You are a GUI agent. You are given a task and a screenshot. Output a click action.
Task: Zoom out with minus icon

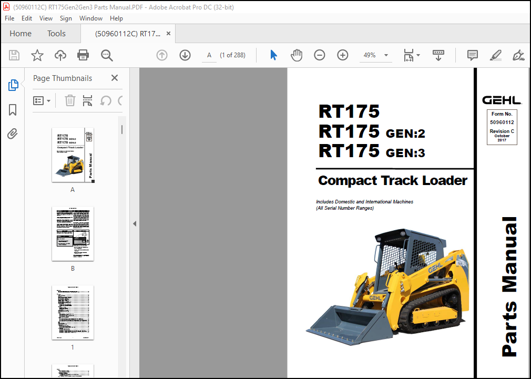319,55
